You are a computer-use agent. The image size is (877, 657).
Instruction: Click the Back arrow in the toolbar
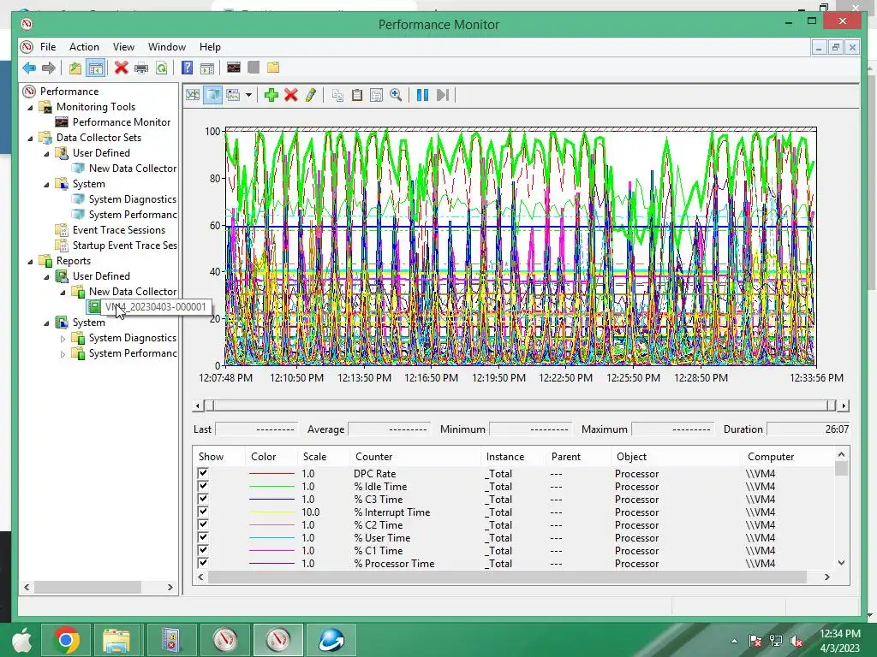(29, 68)
